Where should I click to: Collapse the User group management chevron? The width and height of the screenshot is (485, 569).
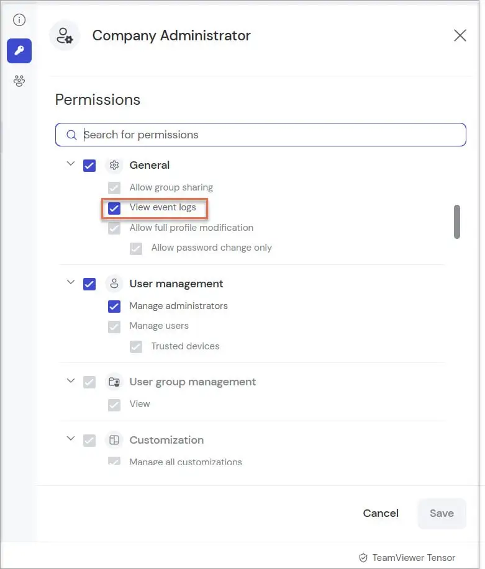(x=70, y=380)
